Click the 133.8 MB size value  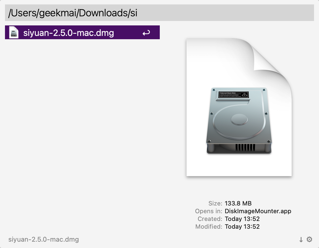(238, 203)
